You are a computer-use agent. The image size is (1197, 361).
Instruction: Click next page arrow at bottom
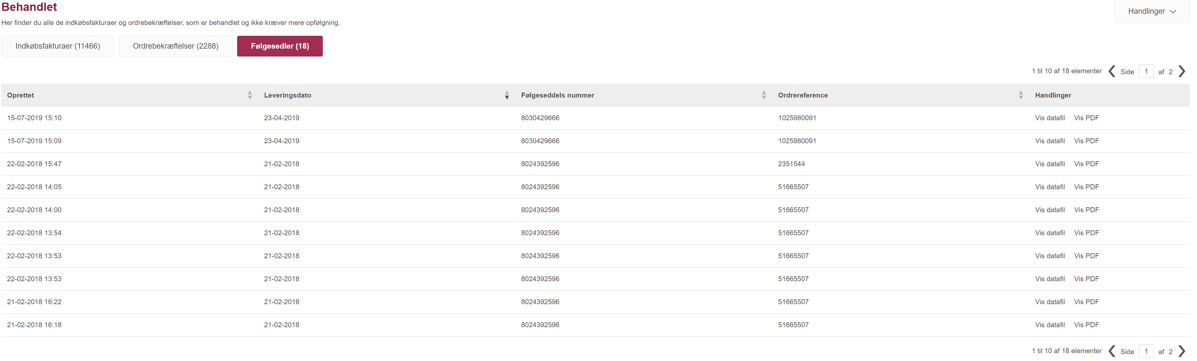pyautogui.click(x=1182, y=351)
